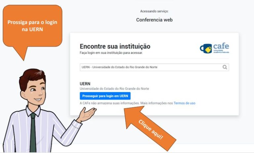Click the magnifying glass search icon

(x=225, y=67)
